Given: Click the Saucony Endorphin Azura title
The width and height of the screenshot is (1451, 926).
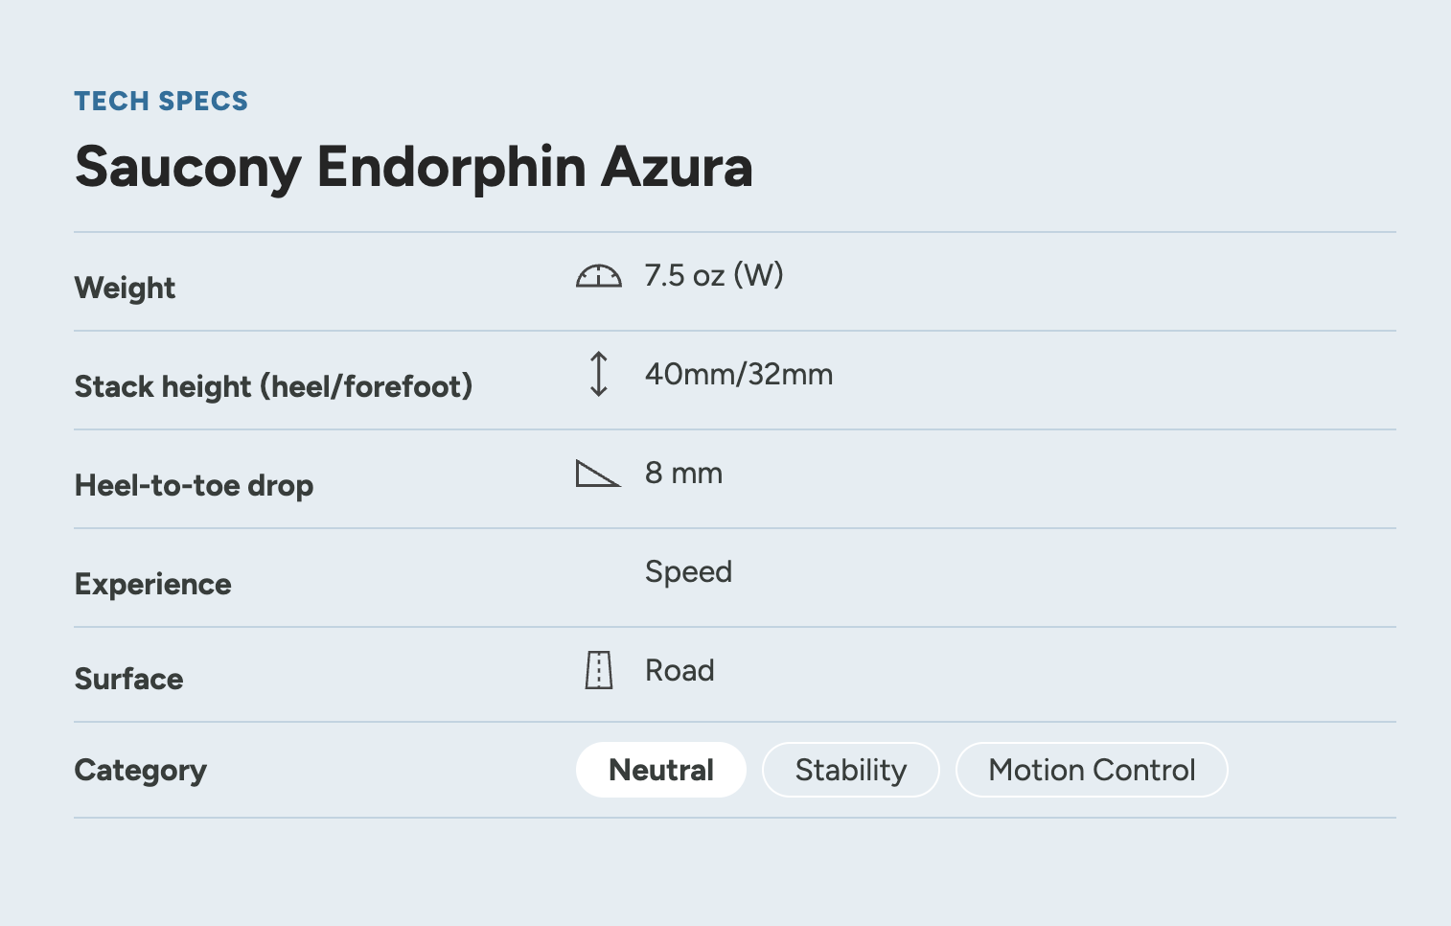Looking at the screenshot, I should 414,168.
